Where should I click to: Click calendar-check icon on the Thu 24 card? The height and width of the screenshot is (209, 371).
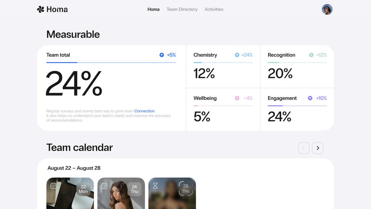coord(104,186)
